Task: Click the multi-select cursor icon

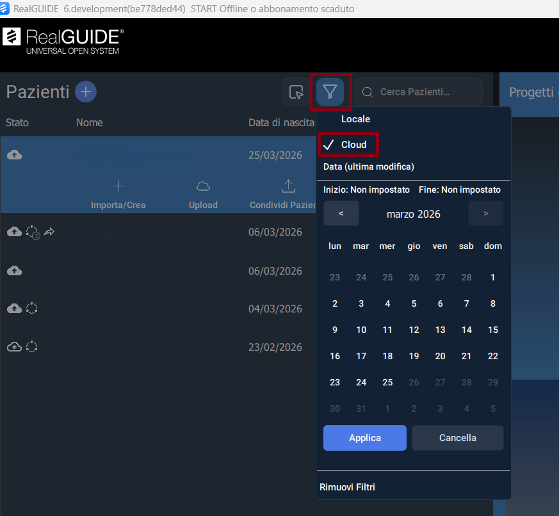Action: (x=296, y=92)
